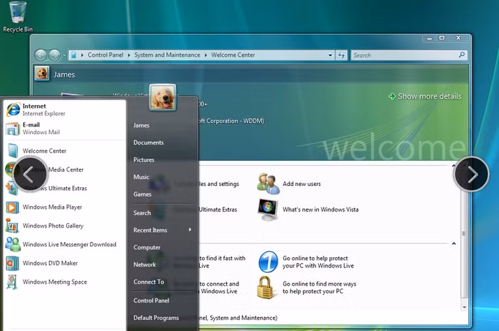The height and width of the screenshot is (331, 499).
Task: Open Games from the Start menu
Action: (x=142, y=194)
